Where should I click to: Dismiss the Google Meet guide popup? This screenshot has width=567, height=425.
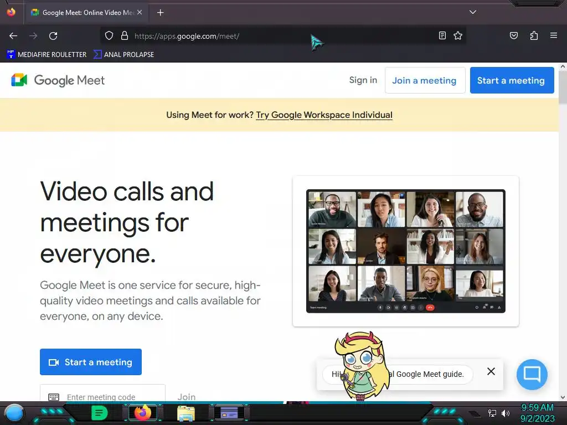pyautogui.click(x=491, y=371)
